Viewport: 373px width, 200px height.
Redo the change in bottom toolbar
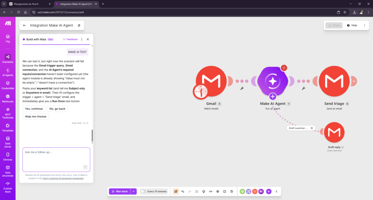pyautogui.click(x=189, y=191)
